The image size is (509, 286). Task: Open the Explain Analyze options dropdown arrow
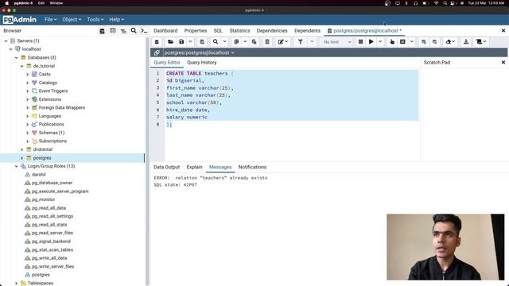click(412, 42)
